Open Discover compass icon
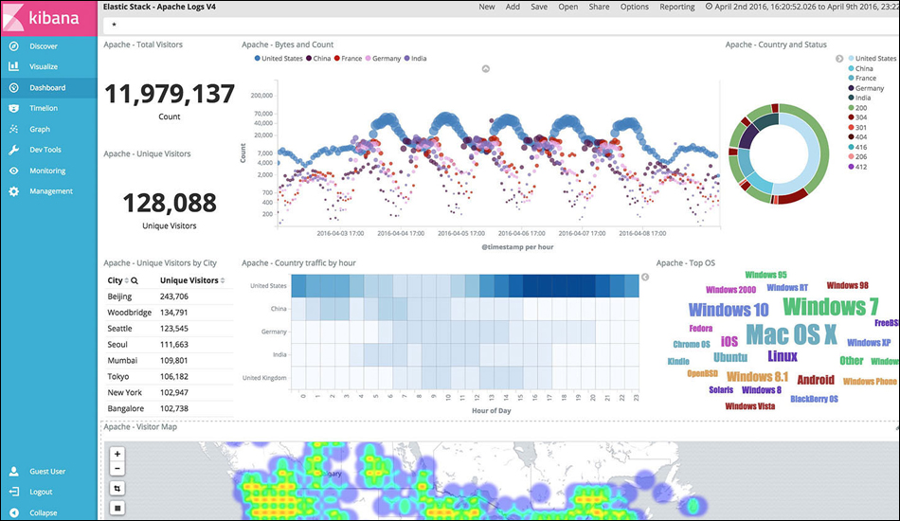Image resolution: width=900 pixels, height=521 pixels. coord(14,45)
